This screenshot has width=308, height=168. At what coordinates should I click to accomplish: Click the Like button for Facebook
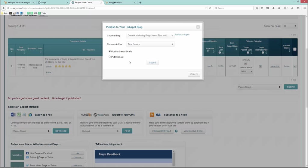[x=77, y=153]
